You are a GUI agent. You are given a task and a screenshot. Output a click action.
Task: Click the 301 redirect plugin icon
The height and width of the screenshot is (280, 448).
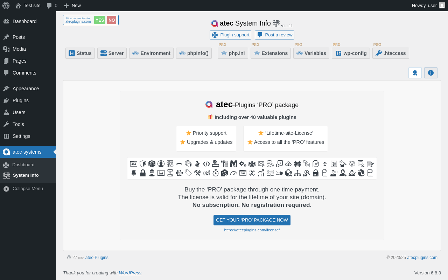(243, 173)
